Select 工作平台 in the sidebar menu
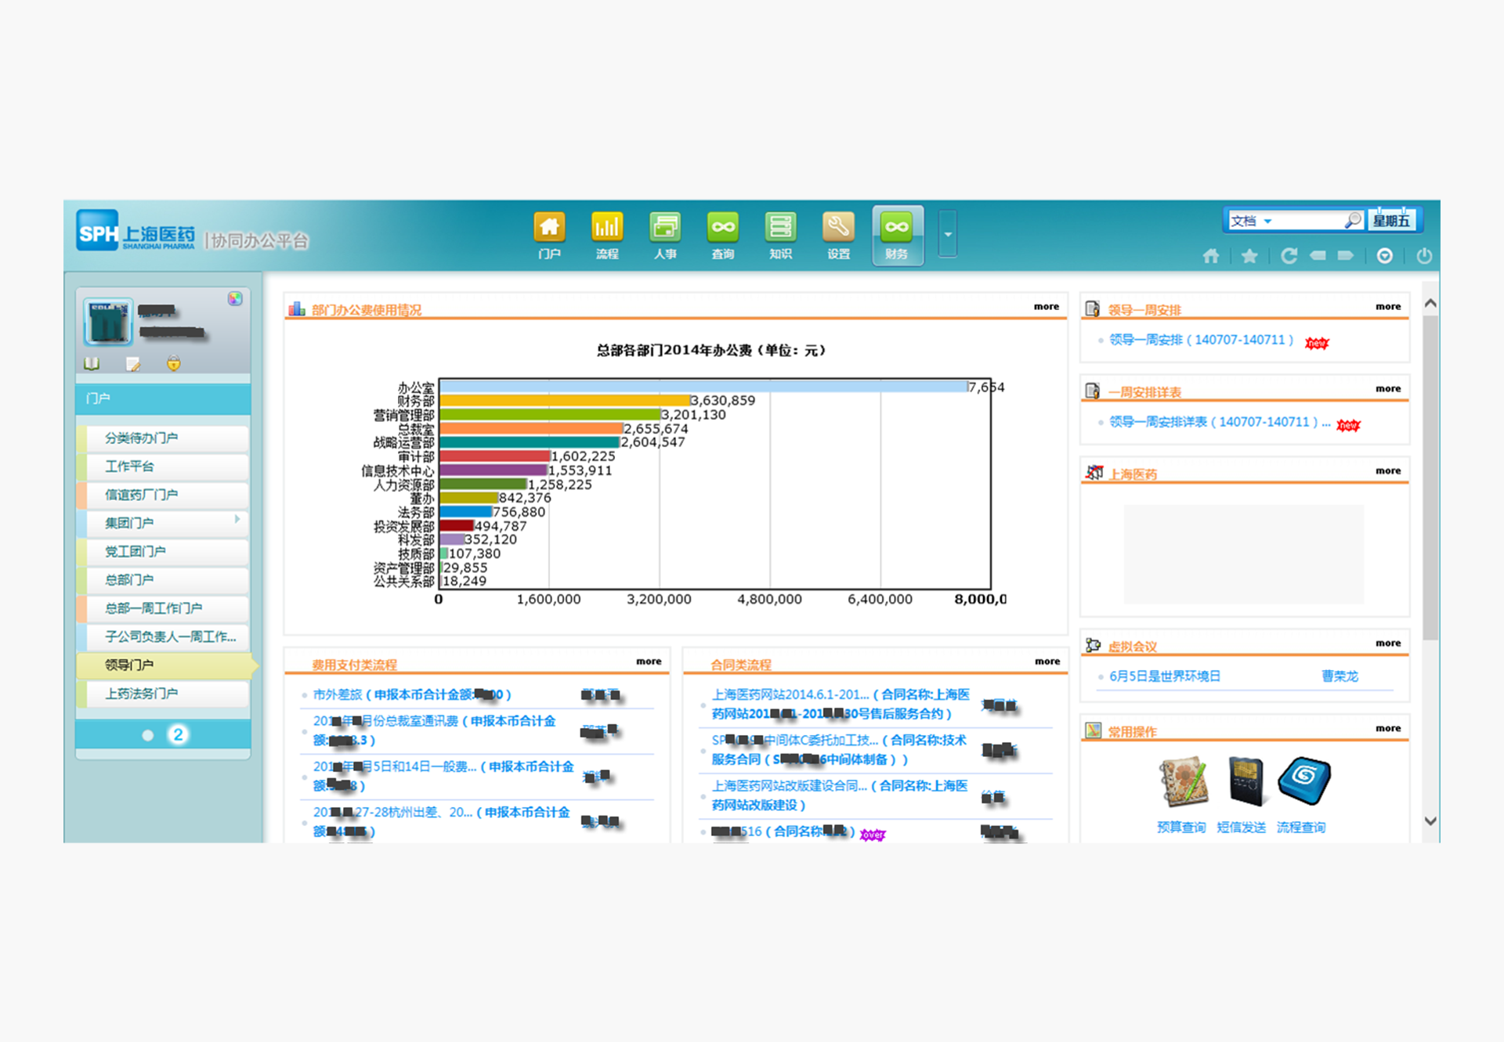Screen dimensions: 1504x1042 pos(130,467)
